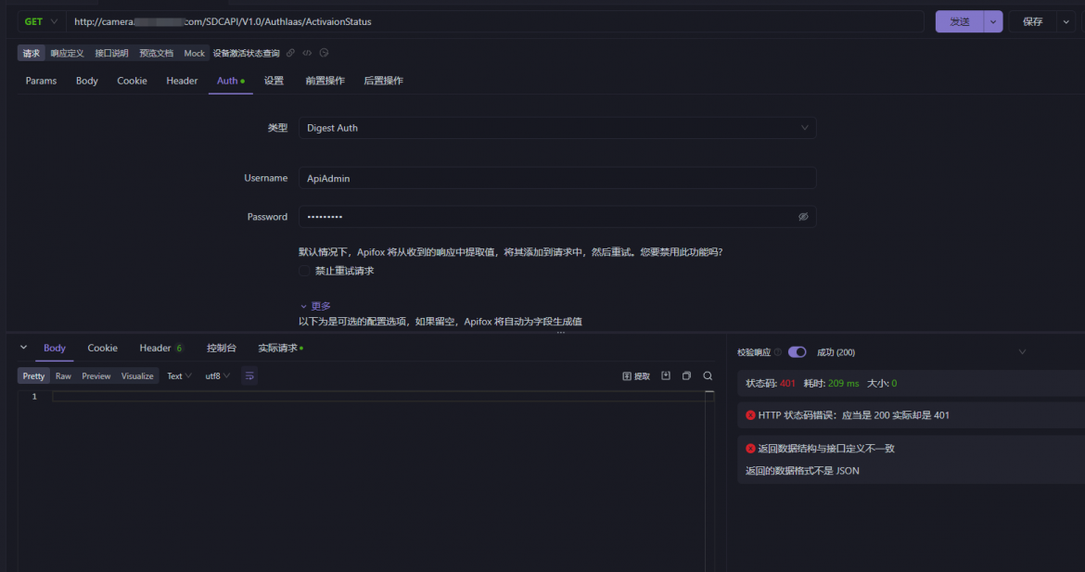Select the Raw response view
This screenshot has width=1085, height=572.
coord(63,376)
